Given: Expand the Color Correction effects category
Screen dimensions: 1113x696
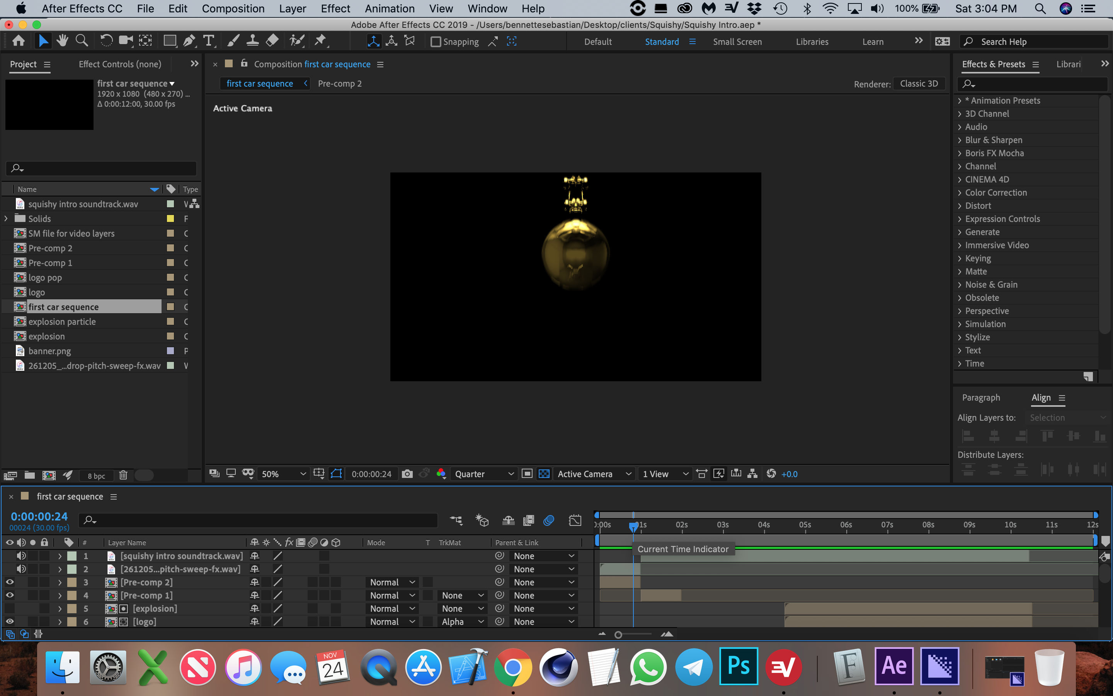Looking at the screenshot, I should tap(960, 193).
